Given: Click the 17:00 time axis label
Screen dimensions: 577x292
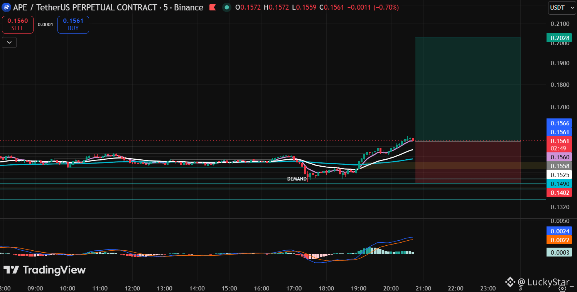Looking at the screenshot, I should (294, 288).
